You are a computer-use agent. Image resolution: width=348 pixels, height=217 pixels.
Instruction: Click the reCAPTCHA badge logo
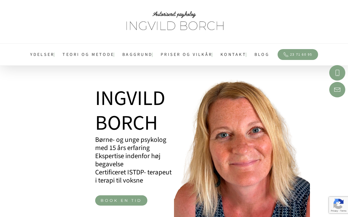click(x=338, y=203)
